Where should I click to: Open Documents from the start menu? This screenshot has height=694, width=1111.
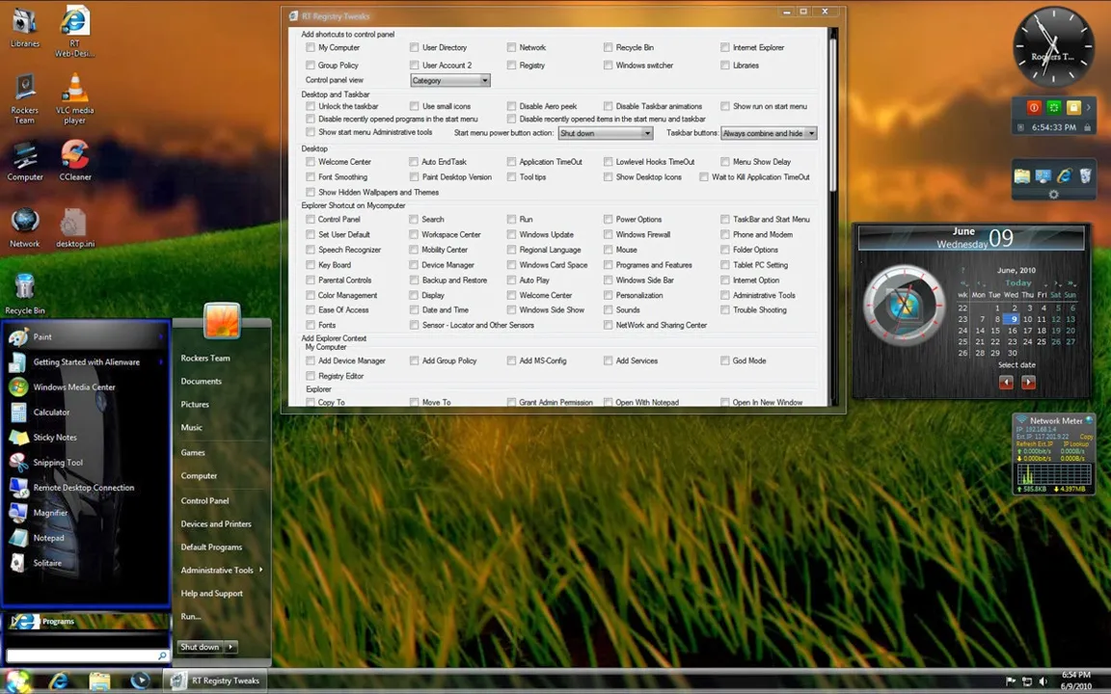pos(202,381)
